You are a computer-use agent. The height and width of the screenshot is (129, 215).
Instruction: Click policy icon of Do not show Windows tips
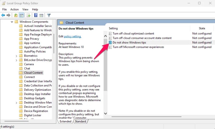click(110, 42)
